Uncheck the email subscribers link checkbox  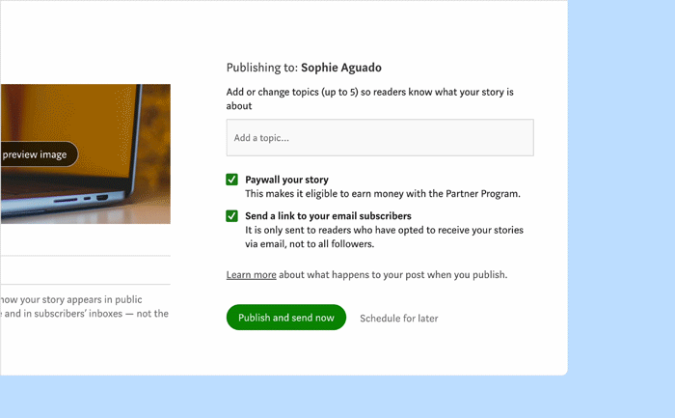pyautogui.click(x=231, y=215)
